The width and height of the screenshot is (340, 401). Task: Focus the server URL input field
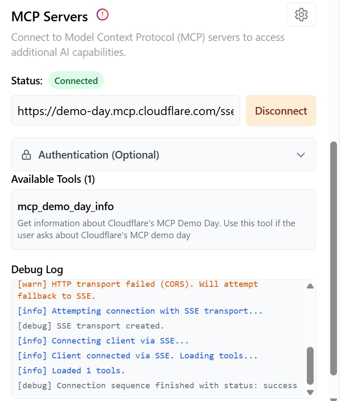point(126,111)
